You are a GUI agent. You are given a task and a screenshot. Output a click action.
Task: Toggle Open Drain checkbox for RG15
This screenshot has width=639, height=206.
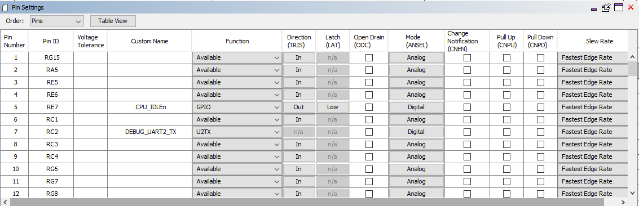pyautogui.click(x=369, y=58)
